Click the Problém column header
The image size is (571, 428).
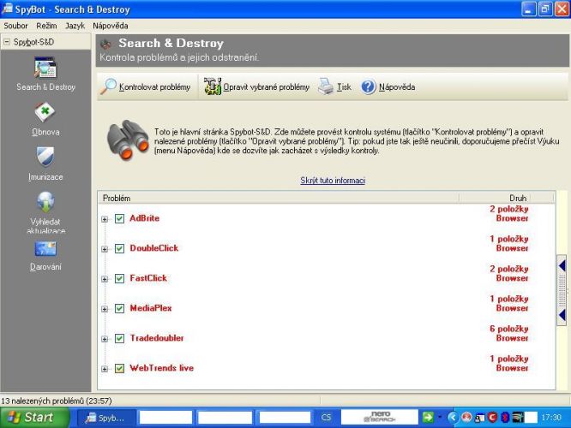point(279,198)
